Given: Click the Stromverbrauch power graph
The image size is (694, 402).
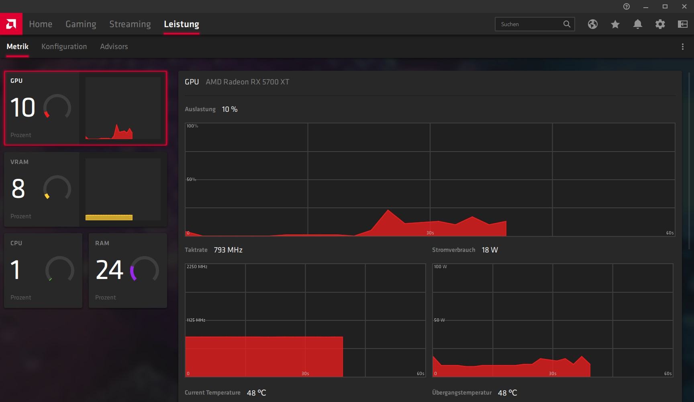Looking at the screenshot, I should (553, 320).
